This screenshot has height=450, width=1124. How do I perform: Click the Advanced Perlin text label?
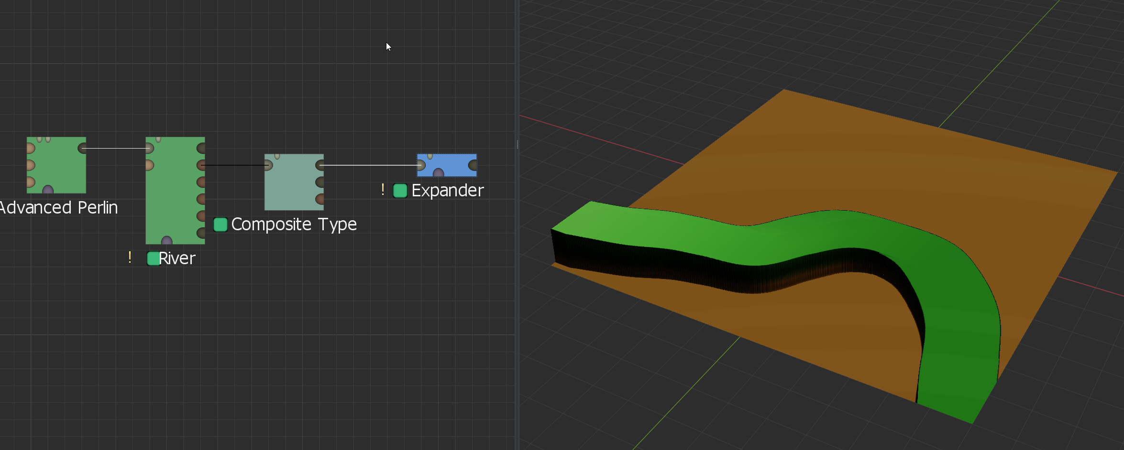[x=58, y=208]
